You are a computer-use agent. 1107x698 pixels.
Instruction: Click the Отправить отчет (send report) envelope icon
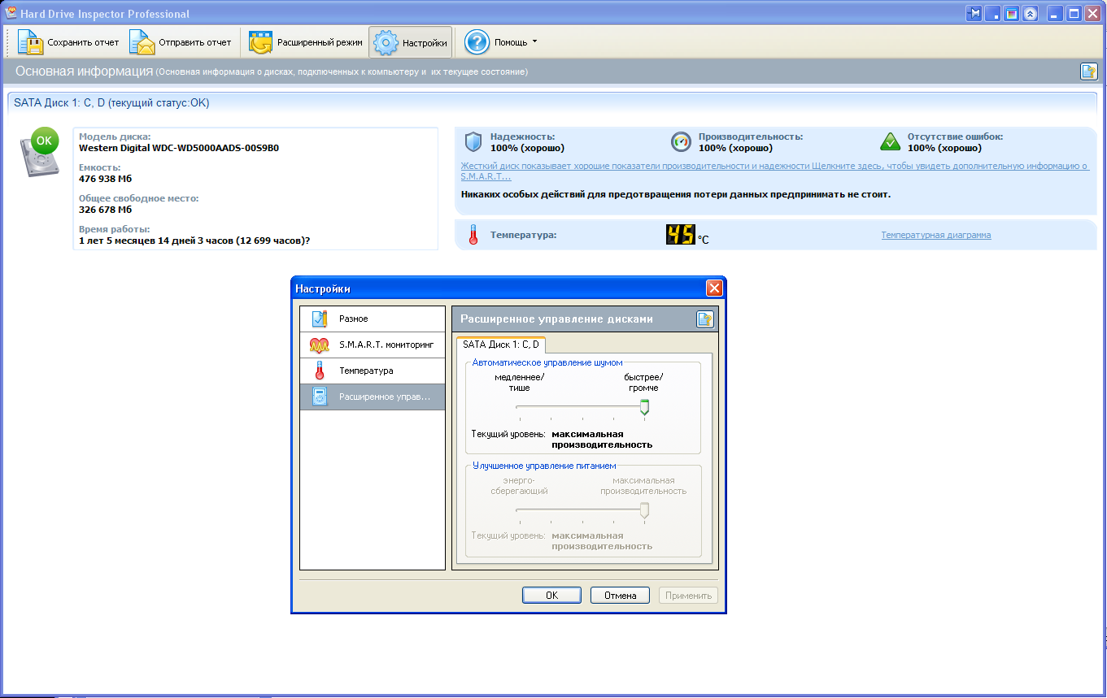click(142, 42)
